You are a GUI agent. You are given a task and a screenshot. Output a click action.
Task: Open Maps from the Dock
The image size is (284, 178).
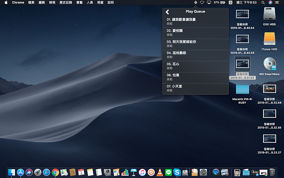(x=64, y=172)
